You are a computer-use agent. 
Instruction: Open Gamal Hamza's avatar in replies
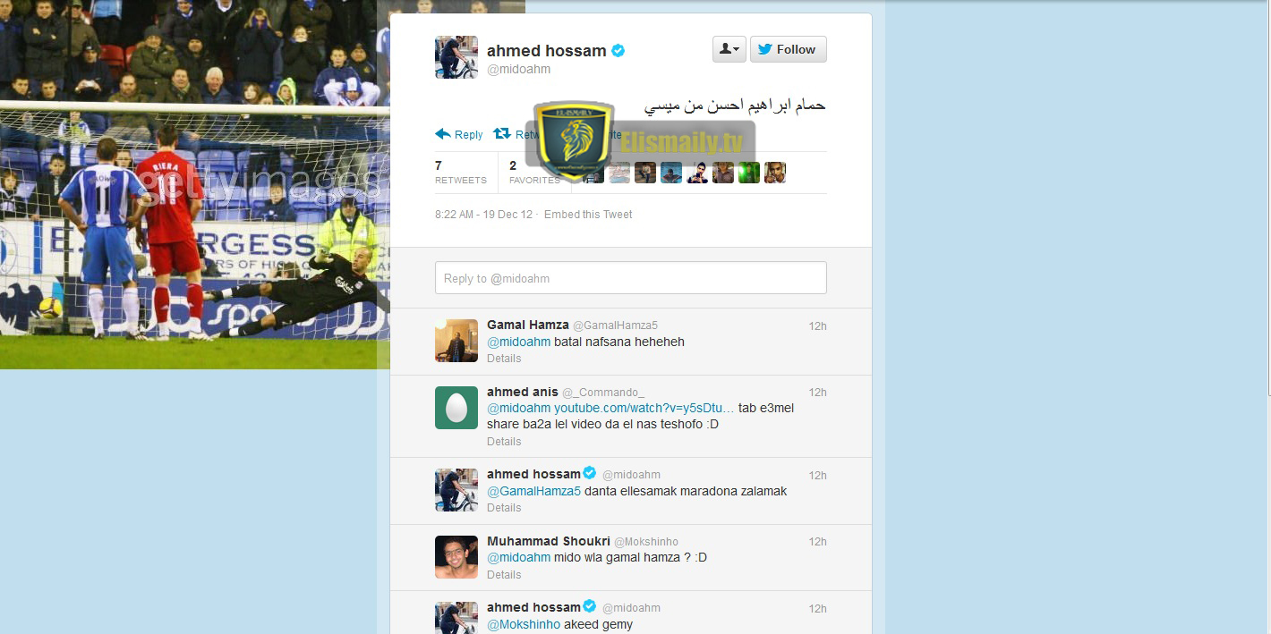point(456,341)
